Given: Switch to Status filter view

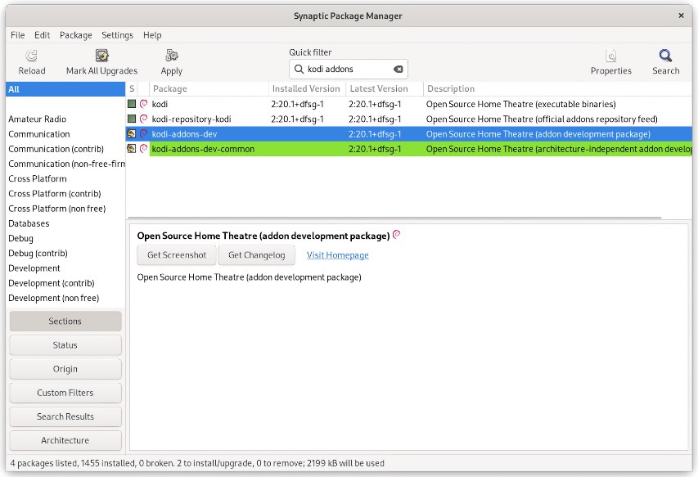Looking at the screenshot, I should pos(65,344).
